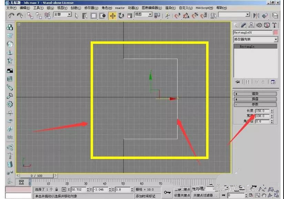Open the 创建(C) menu
This screenshot has width=284, height=199.
76,8
